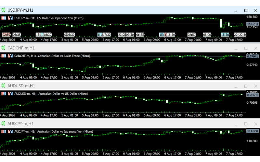Maximize the AUDUSD-m,H1 chart window
260x162 pixels.
(x=246, y=86)
